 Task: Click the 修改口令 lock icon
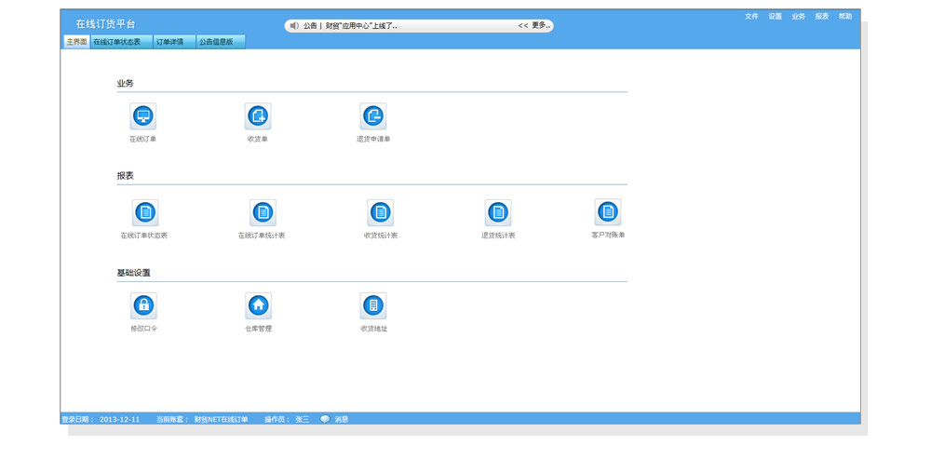[143, 305]
